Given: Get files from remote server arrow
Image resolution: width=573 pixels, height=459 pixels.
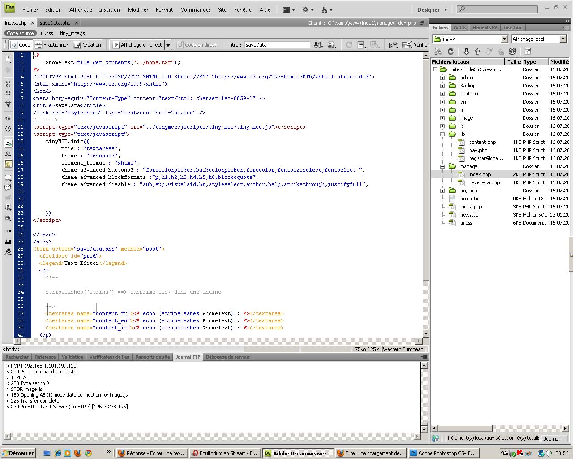Looking at the screenshot, I should click(466, 52).
